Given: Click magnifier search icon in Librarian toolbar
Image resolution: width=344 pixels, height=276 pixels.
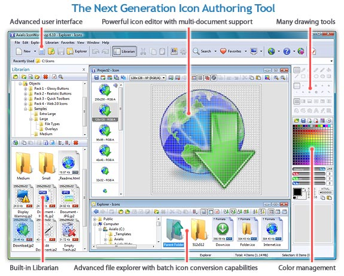Looking at the screenshot, I should (x=61, y=77).
